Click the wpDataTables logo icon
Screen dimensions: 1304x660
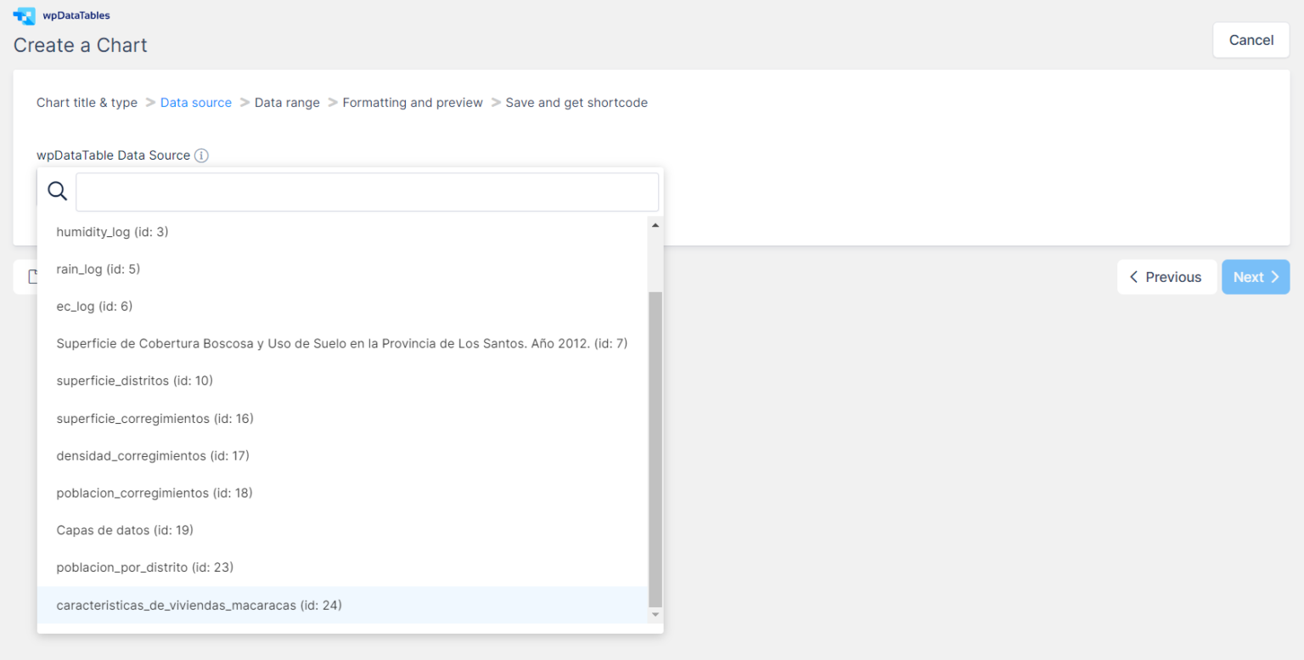tap(25, 15)
